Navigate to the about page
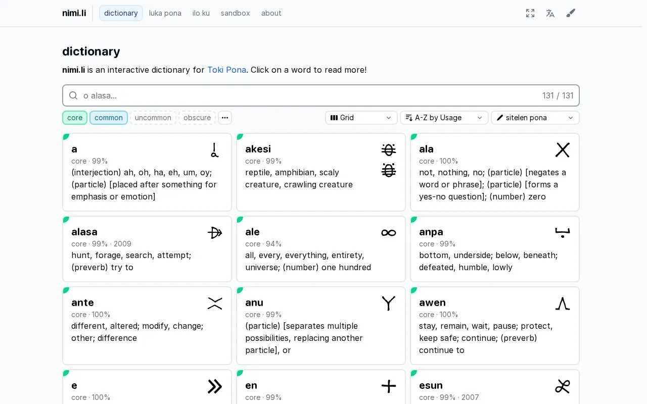The height and width of the screenshot is (404, 647). (271, 13)
